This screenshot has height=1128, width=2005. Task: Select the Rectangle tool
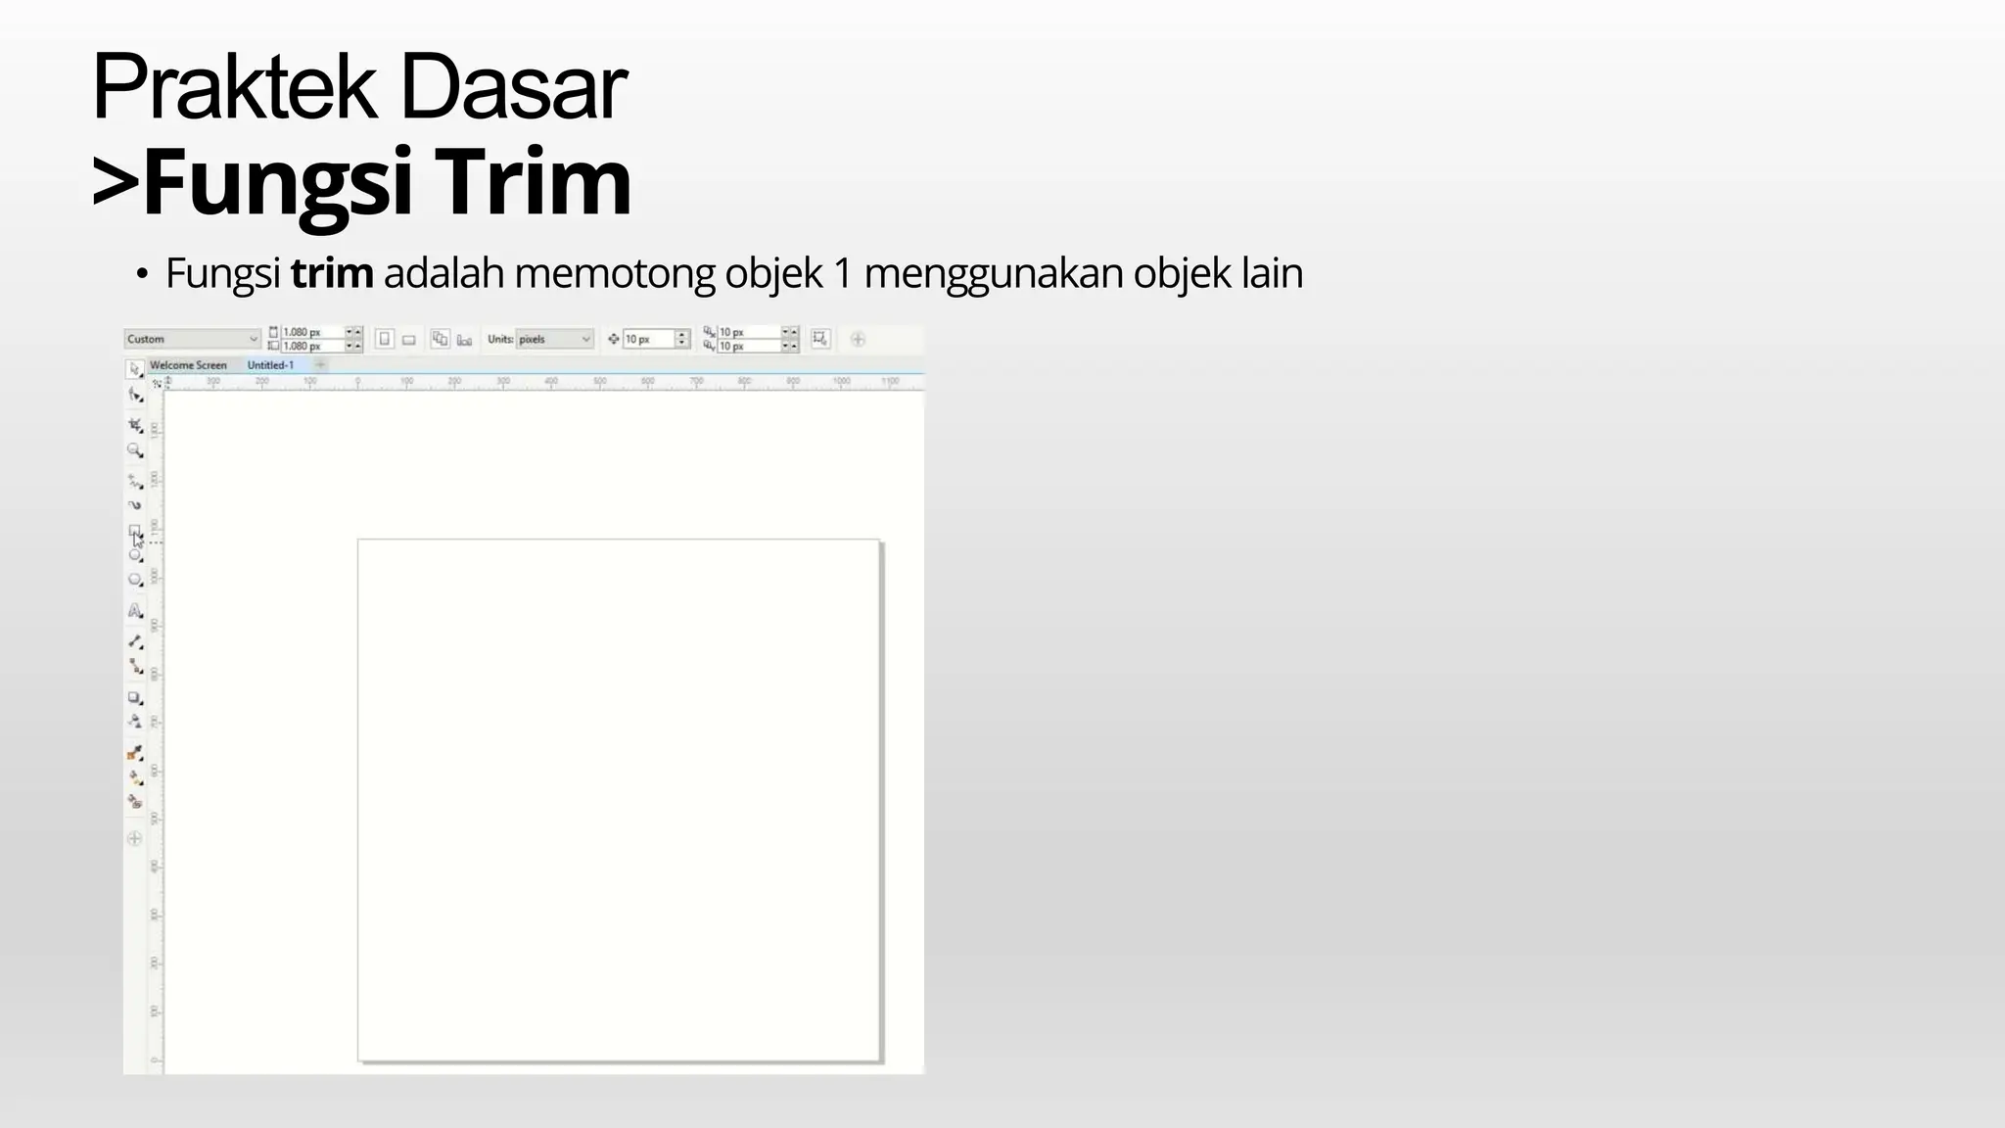(x=135, y=532)
